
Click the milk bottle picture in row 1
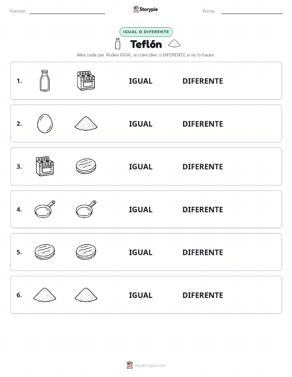(45, 81)
